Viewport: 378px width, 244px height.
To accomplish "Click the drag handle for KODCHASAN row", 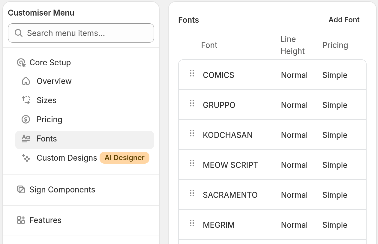I will (x=192, y=133).
